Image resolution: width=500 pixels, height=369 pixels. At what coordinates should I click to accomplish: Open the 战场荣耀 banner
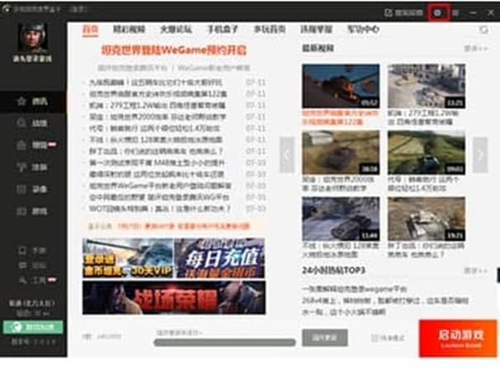[174, 297]
